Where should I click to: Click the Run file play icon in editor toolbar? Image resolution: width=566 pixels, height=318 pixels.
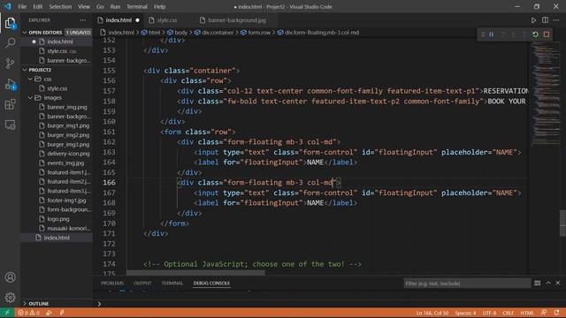click(x=533, y=20)
